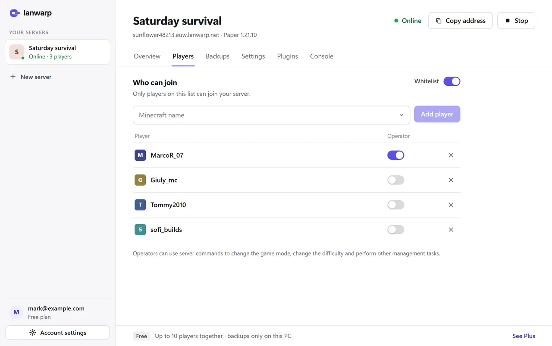
Task: Open the Console tab
Action: coord(322,56)
